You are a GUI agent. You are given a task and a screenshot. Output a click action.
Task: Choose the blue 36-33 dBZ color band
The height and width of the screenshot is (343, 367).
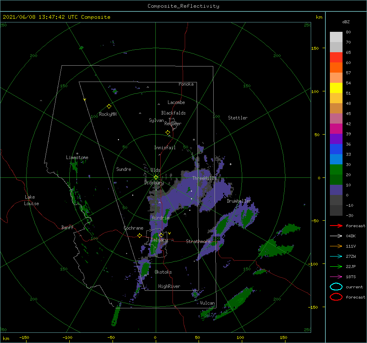pyautogui.click(x=336, y=149)
